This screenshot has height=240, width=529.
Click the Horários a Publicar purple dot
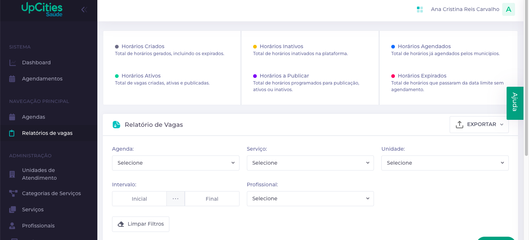pos(255,76)
